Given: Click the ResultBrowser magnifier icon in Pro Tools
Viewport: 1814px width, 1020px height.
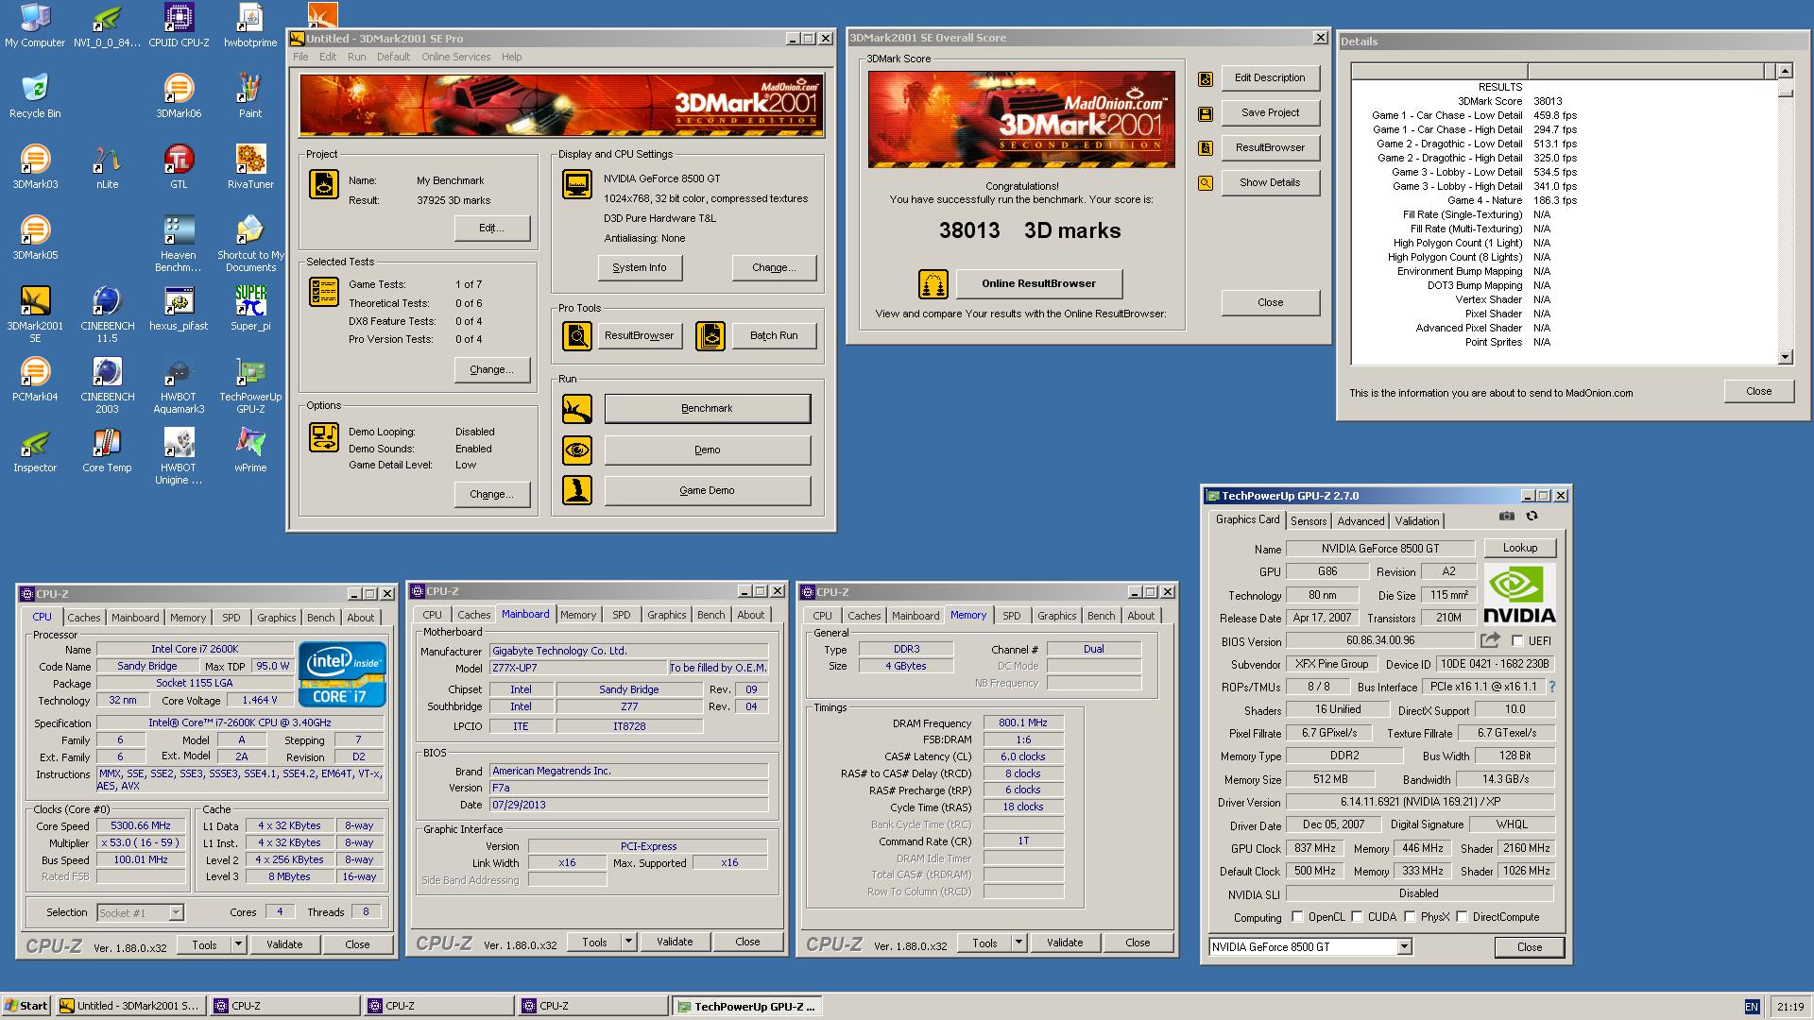Looking at the screenshot, I should (577, 335).
